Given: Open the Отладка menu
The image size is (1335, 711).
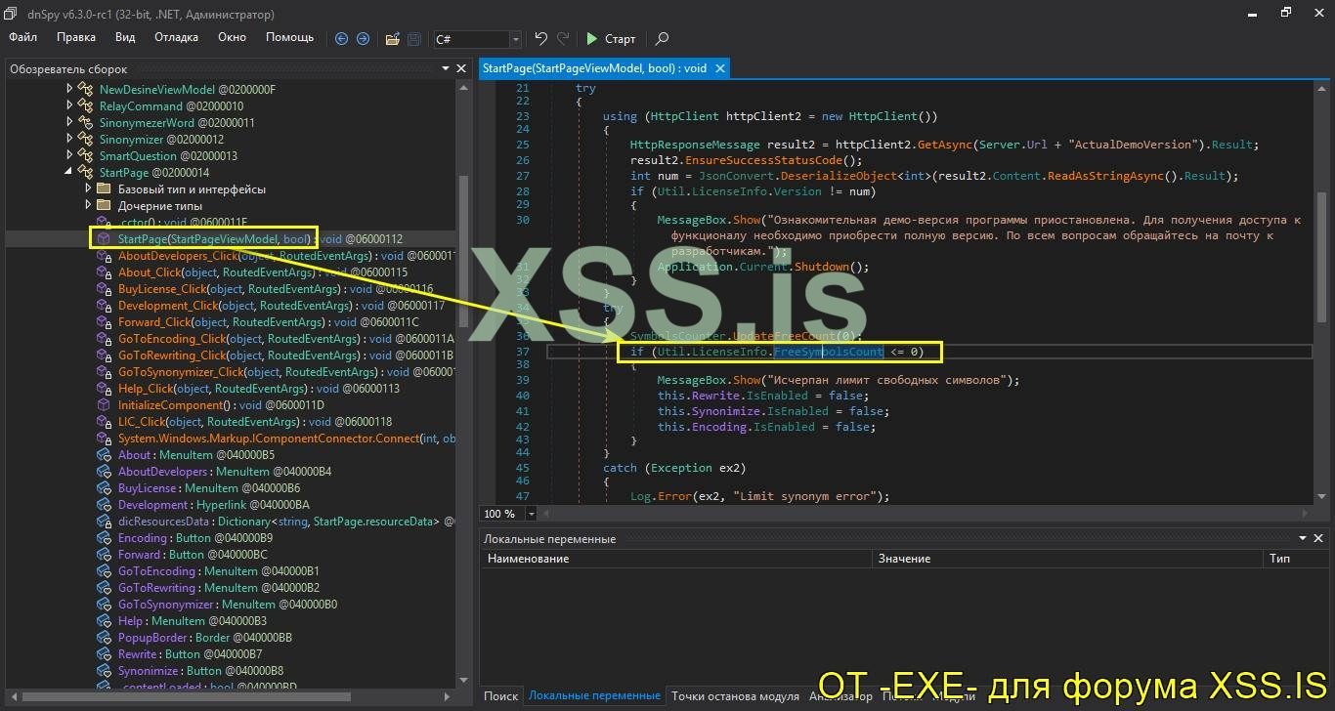Looking at the screenshot, I should click(x=176, y=37).
